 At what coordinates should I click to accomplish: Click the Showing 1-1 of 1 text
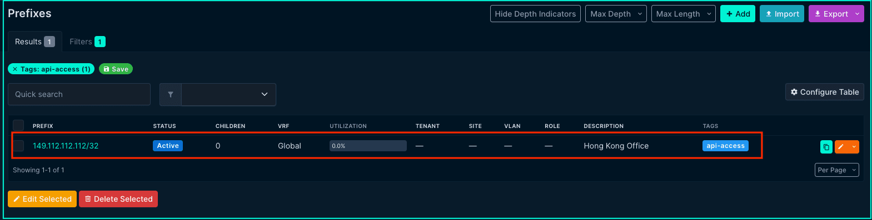[38, 170]
